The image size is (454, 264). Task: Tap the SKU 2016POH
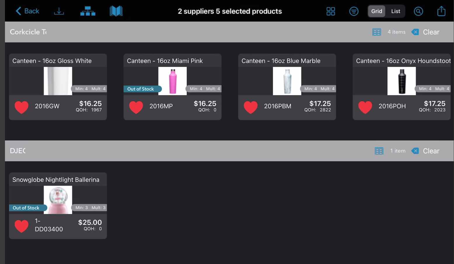coord(392,106)
